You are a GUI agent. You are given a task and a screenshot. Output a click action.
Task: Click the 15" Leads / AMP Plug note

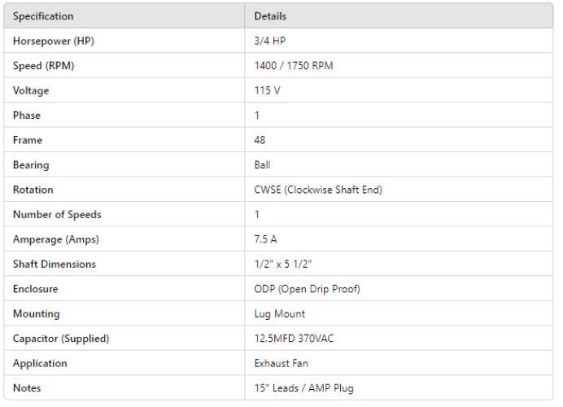(x=303, y=388)
